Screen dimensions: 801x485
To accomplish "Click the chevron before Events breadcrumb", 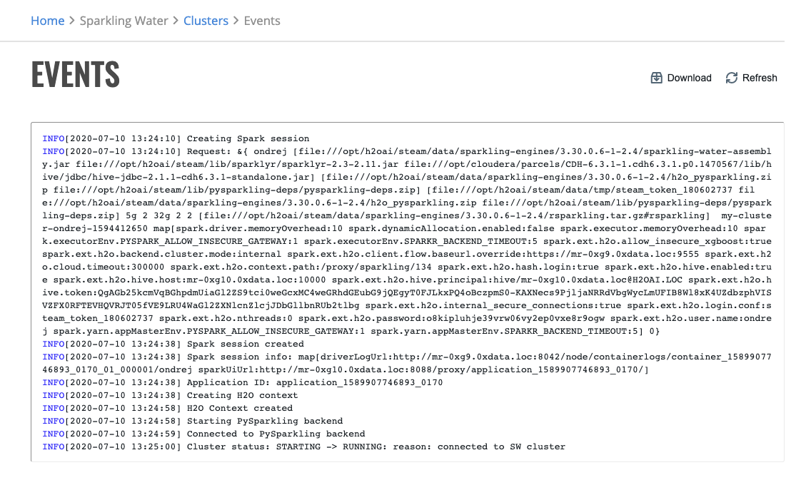I will pyautogui.click(x=236, y=21).
